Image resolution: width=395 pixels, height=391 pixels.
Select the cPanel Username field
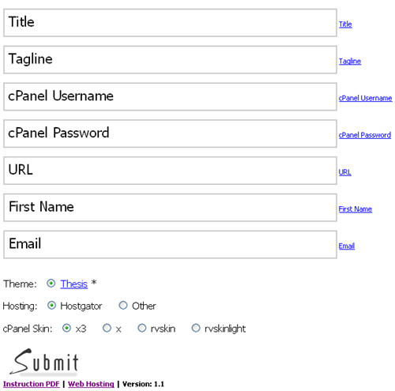pyautogui.click(x=170, y=96)
